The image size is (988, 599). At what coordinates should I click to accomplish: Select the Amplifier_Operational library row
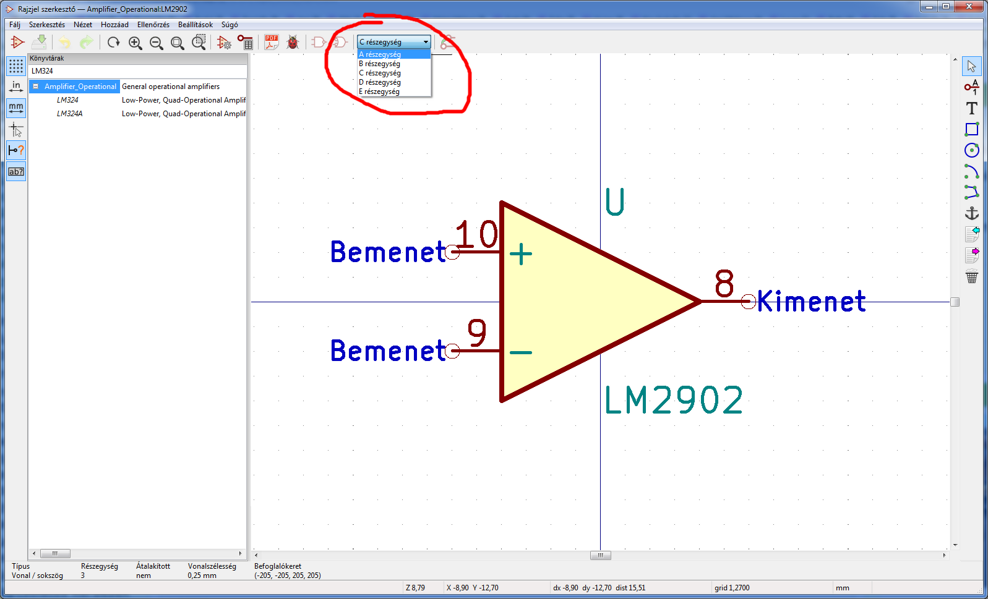80,87
